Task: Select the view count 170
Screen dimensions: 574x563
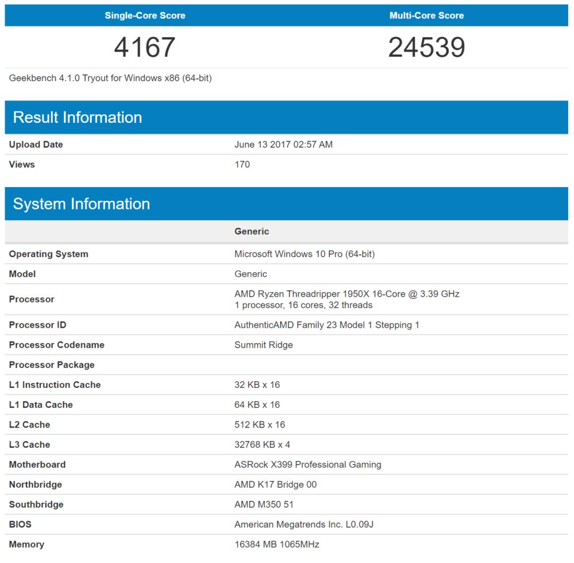Action: click(242, 164)
